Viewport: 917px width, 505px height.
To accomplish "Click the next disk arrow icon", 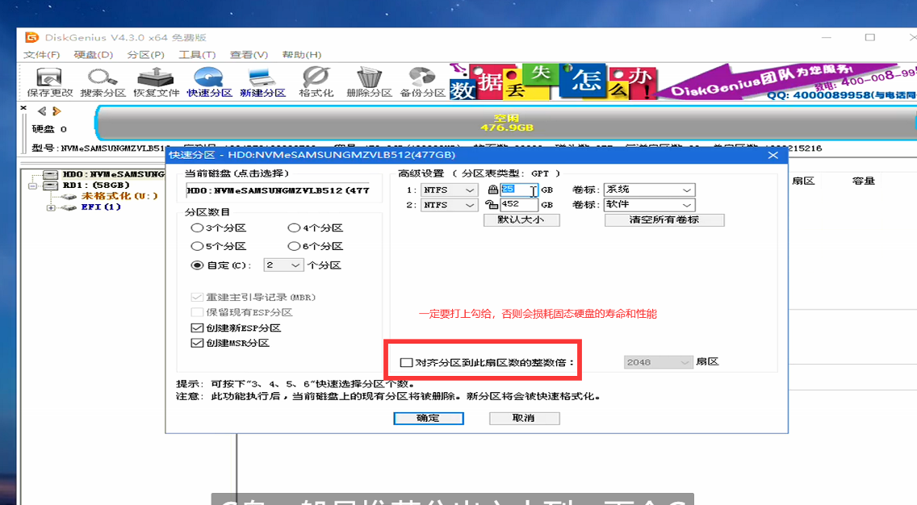I will click(57, 111).
